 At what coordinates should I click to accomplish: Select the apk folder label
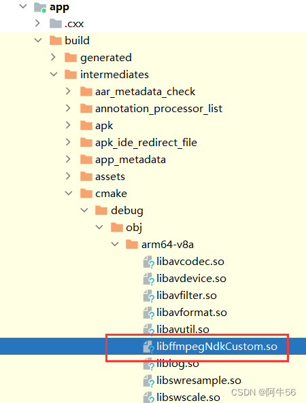(x=104, y=126)
